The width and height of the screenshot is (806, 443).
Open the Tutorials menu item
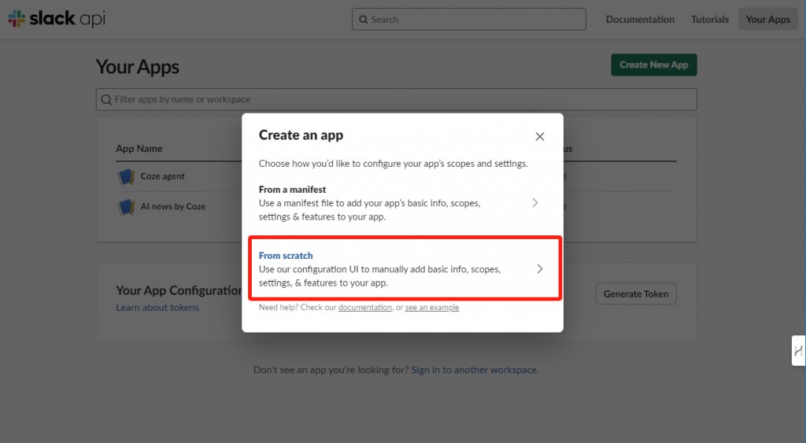(x=709, y=19)
